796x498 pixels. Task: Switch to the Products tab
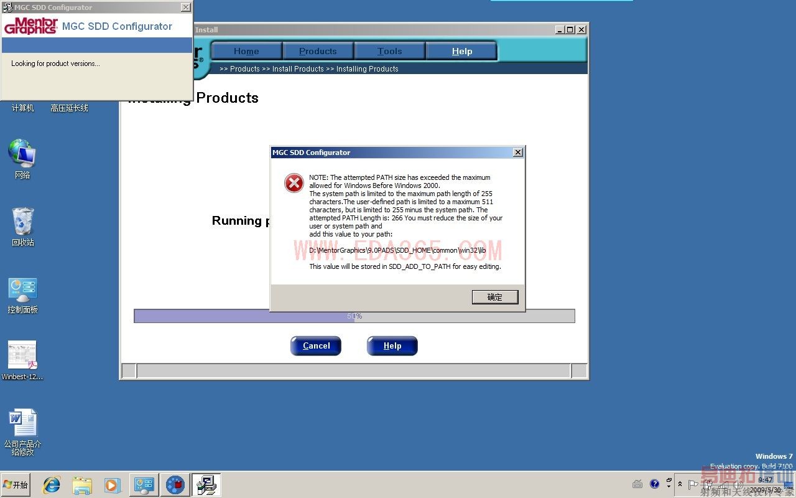(x=318, y=51)
